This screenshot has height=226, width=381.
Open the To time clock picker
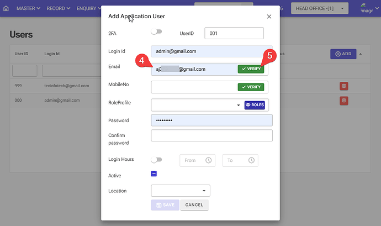pyautogui.click(x=251, y=160)
